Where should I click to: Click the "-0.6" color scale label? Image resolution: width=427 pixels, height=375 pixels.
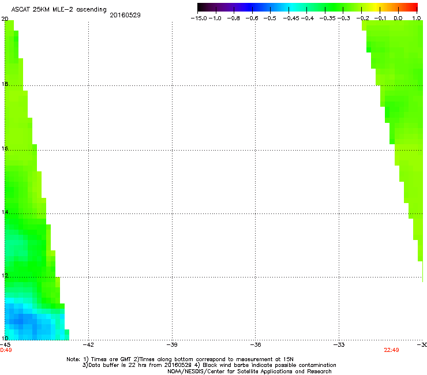click(x=252, y=18)
